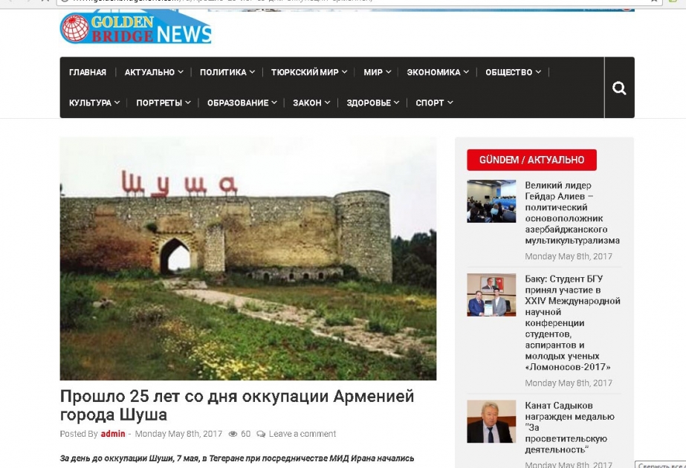Screen dimensions: 686x468
Task: Open the ЭКОНОМИКА menu
Action: pyautogui.click(x=438, y=72)
